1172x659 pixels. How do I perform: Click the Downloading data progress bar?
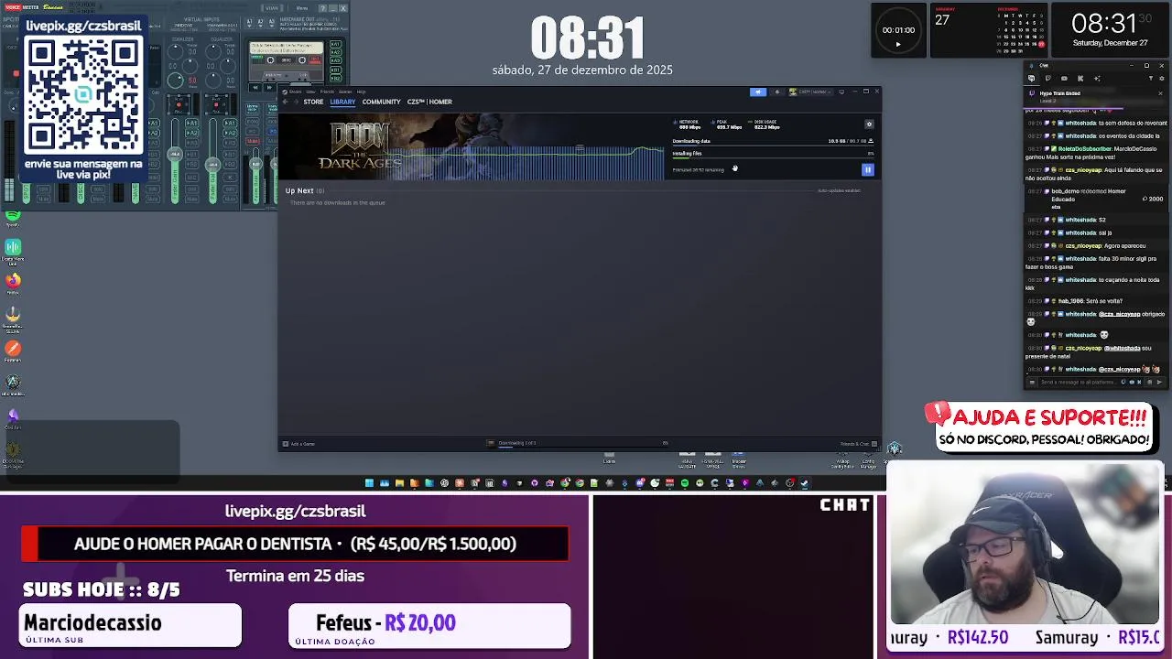773,146
